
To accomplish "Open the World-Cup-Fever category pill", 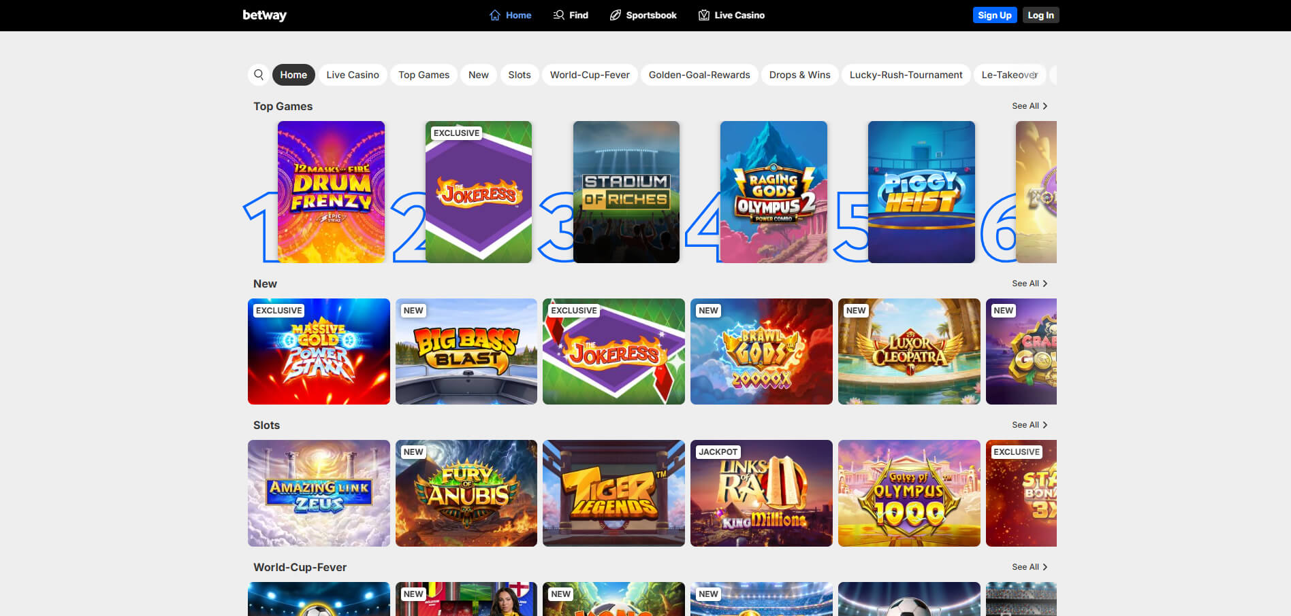I will tap(590, 75).
